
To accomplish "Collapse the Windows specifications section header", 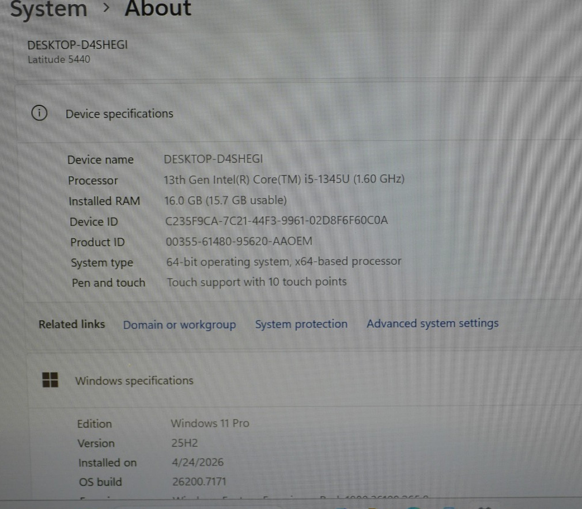I will click(304, 380).
